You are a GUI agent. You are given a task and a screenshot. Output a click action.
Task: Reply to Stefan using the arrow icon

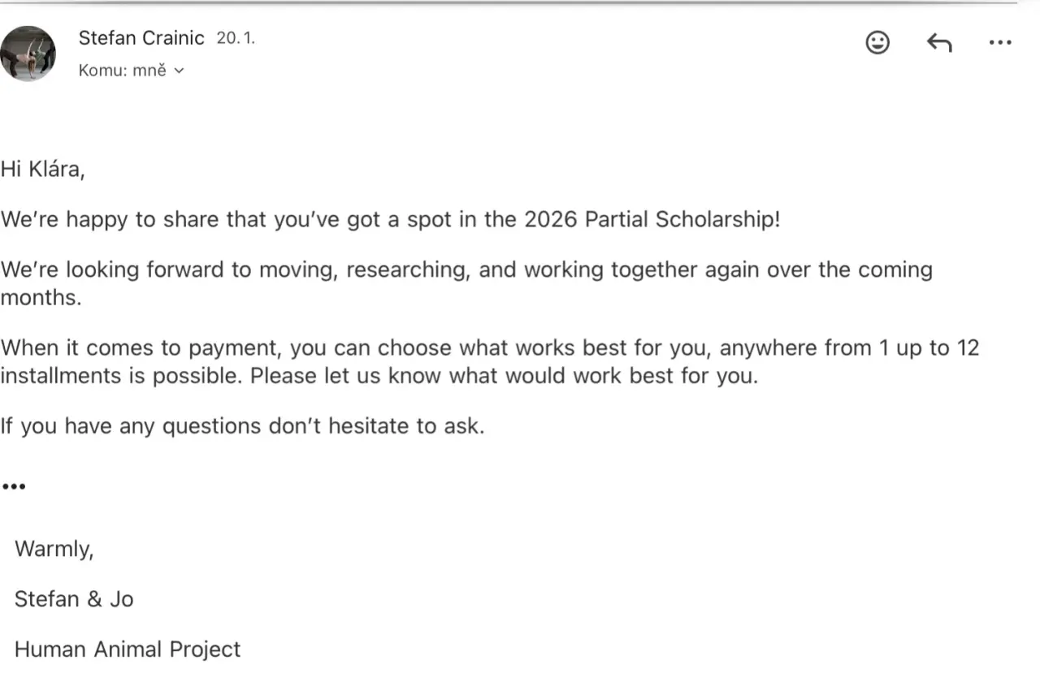[x=939, y=42]
